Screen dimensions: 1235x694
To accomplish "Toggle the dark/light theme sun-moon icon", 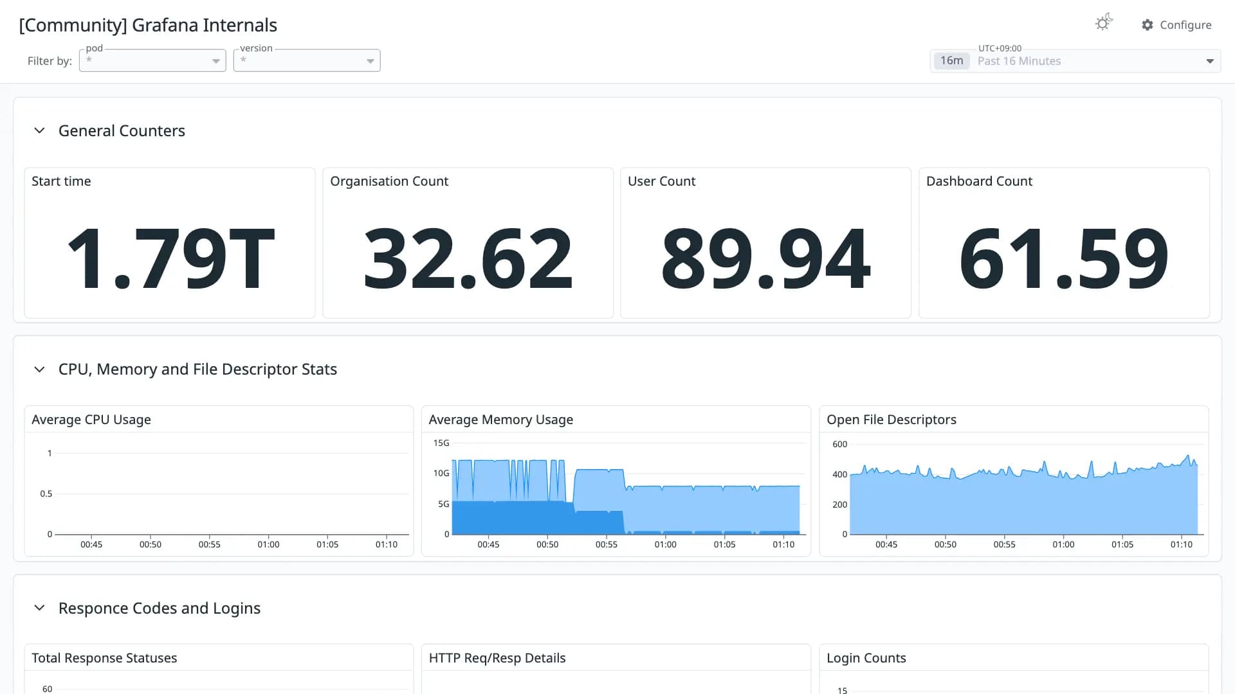I will (1104, 23).
